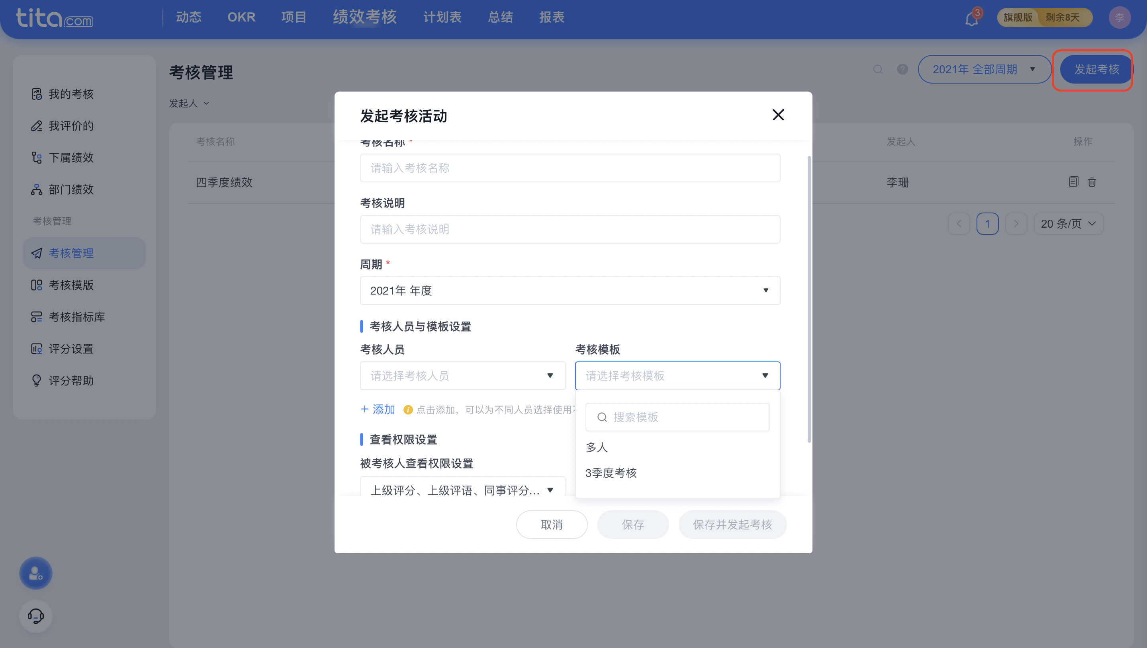Click page number 1
The width and height of the screenshot is (1147, 648).
987,223
